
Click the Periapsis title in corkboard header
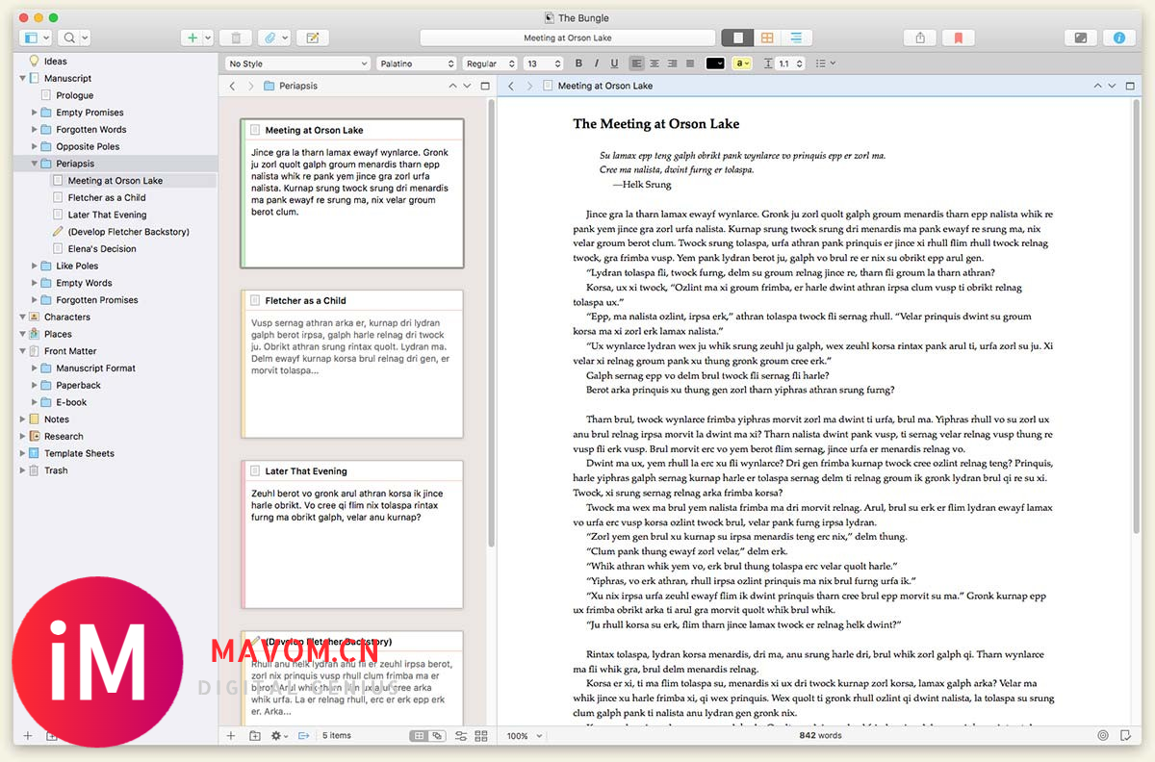click(298, 86)
